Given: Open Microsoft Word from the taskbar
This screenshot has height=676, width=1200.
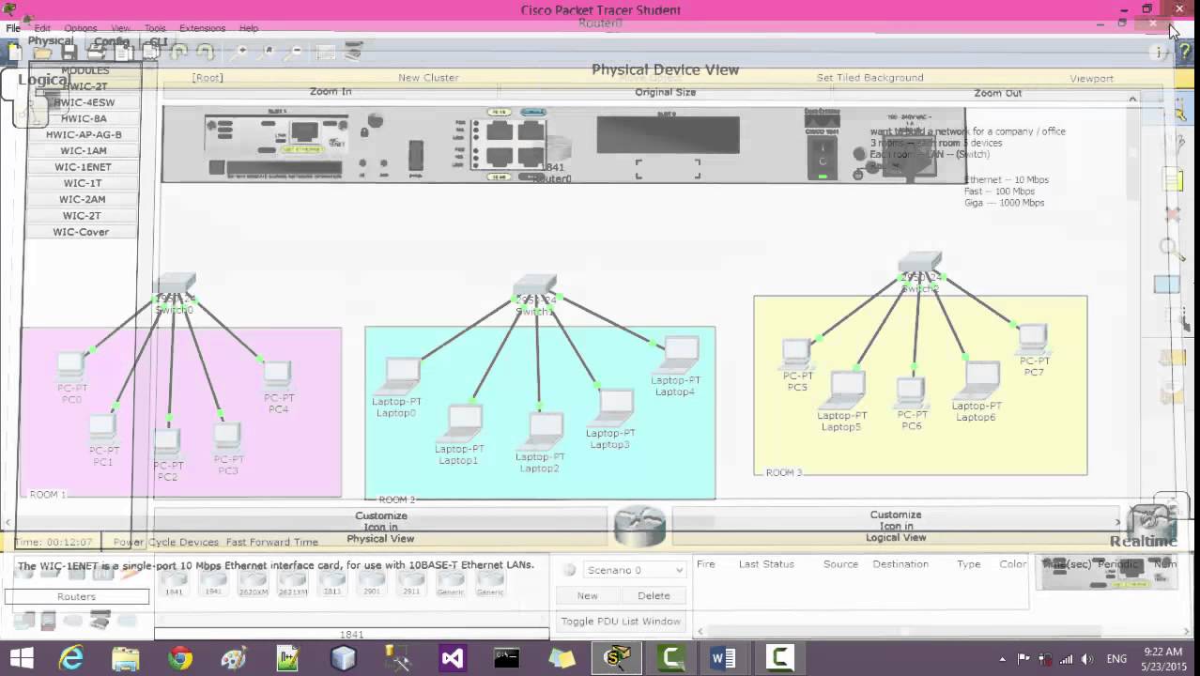Looking at the screenshot, I should (723, 659).
